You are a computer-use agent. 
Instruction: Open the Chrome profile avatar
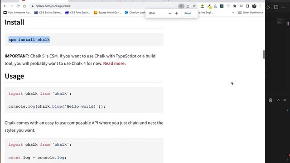click(x=254, y=6)
